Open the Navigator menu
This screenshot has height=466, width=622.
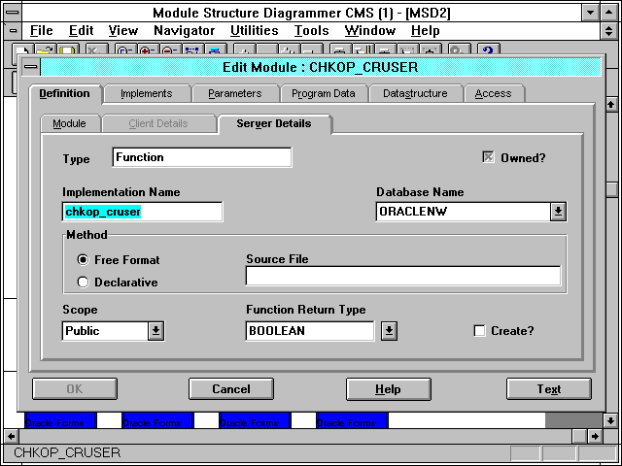click(184, 30)
